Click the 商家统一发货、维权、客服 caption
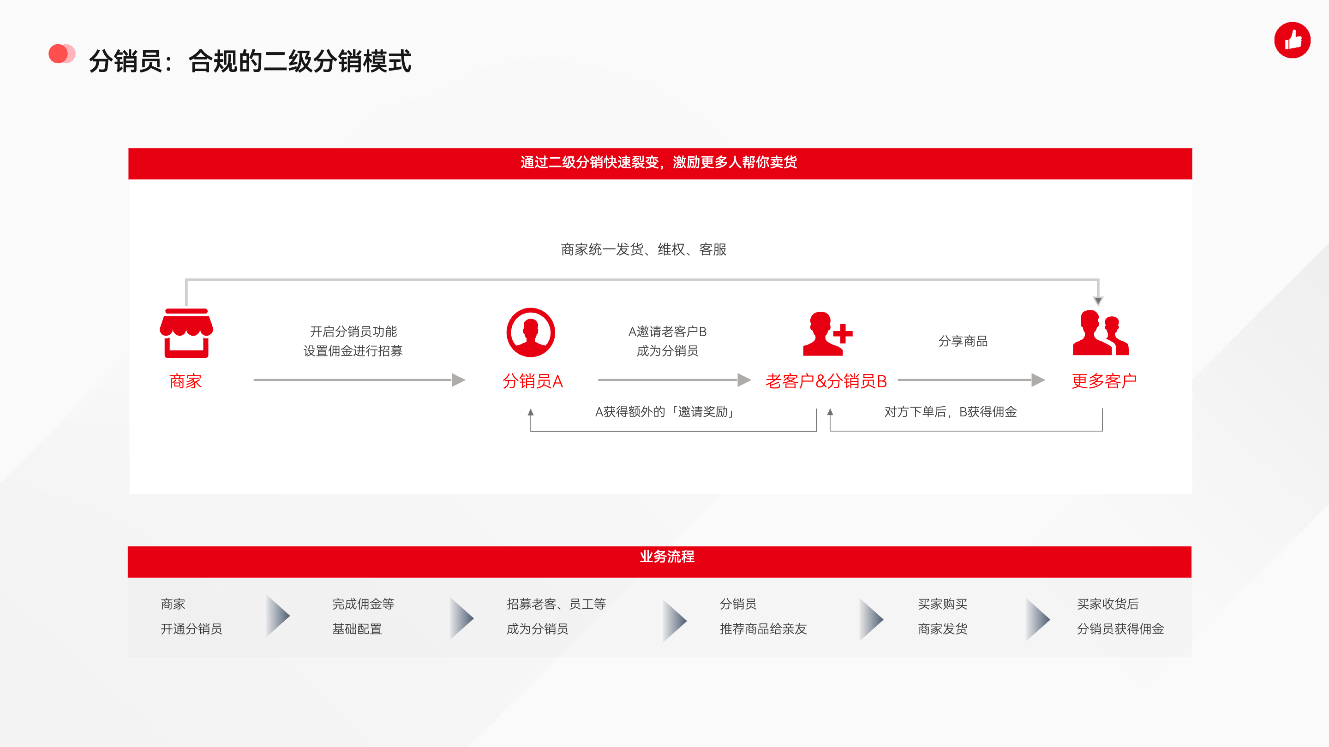 click(643, 249)
